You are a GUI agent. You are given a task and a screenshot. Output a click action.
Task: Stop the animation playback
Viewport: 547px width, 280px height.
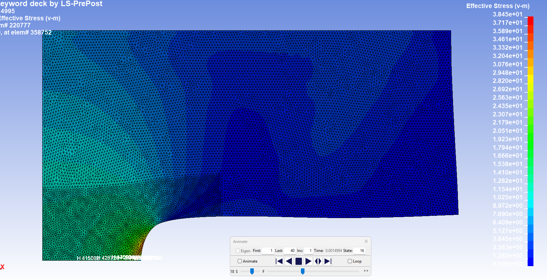tap(299, 261)
